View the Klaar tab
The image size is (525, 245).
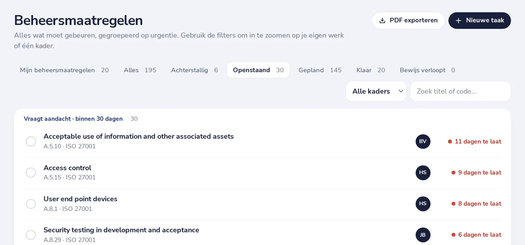coord(371,70)
